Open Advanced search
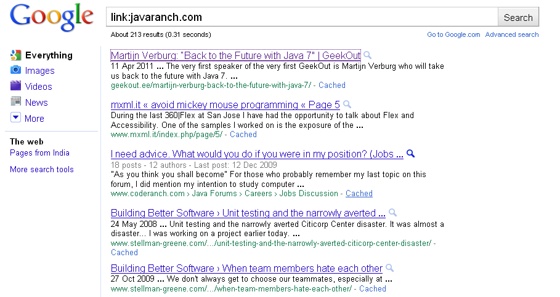Screen dimensions: 560x297 (512, 34)
